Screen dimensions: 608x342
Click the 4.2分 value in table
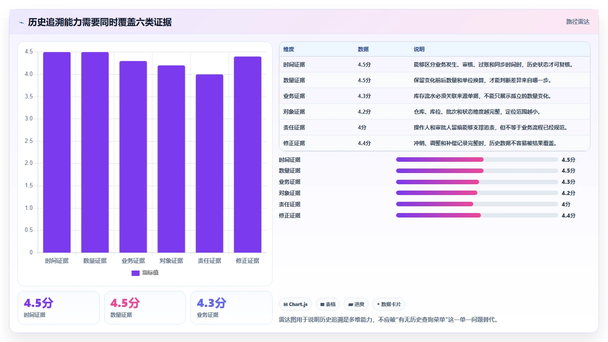pos(364,112)
